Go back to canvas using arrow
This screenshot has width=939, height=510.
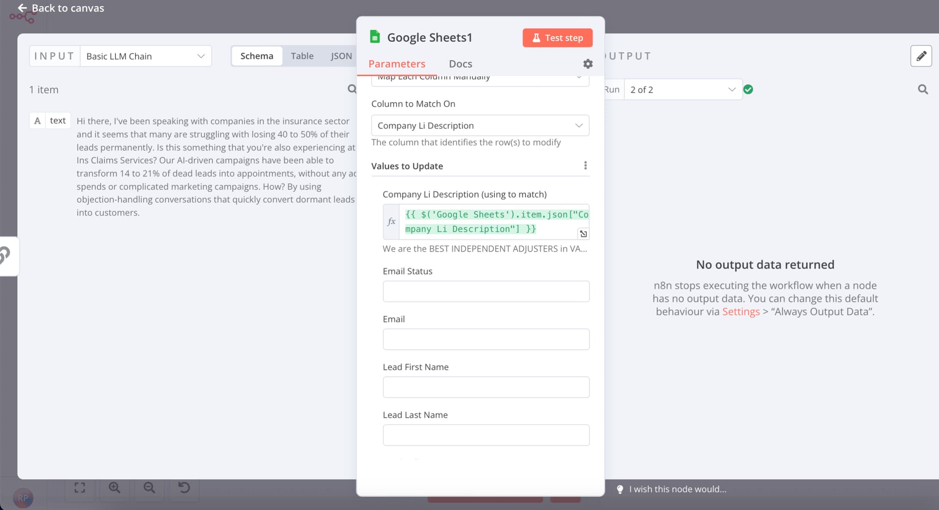click(22, 8)
